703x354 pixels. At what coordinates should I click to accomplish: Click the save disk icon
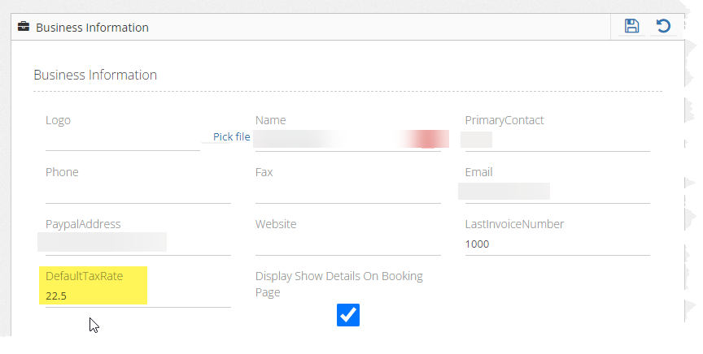pos(631,27)
